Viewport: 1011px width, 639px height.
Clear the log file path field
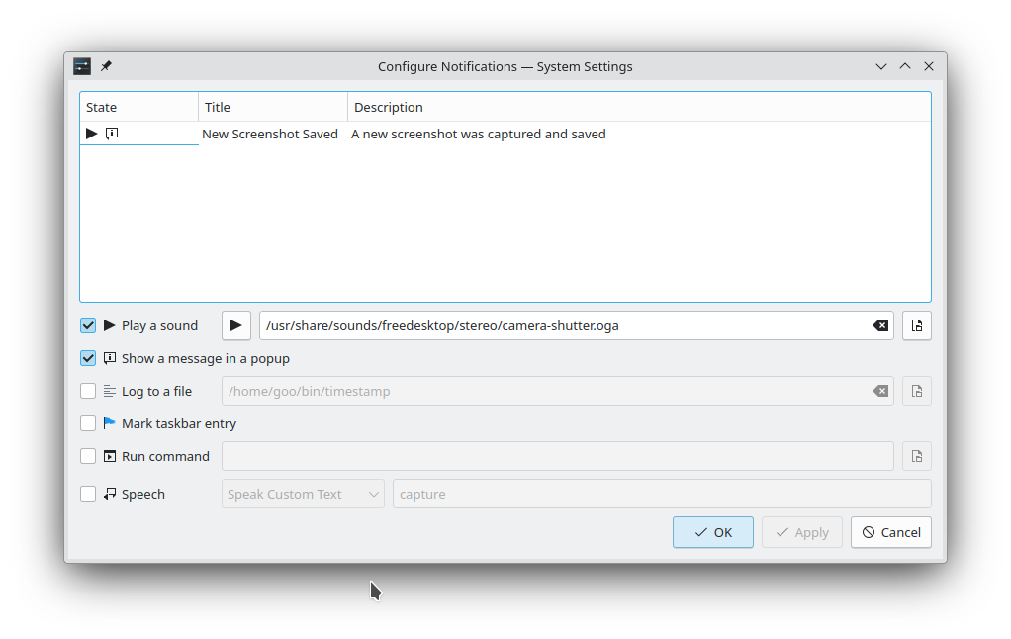880,391
